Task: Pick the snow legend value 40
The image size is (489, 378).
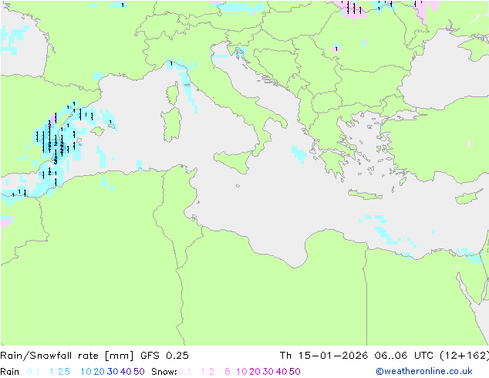Action: 282,372
